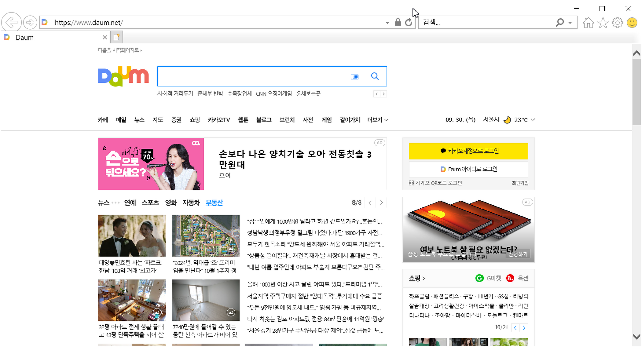Image resolution: width=642 pixels, height=347 pixels.
Task: Click trending keyword 사회적 거리두기
Action: pos(175,94)
